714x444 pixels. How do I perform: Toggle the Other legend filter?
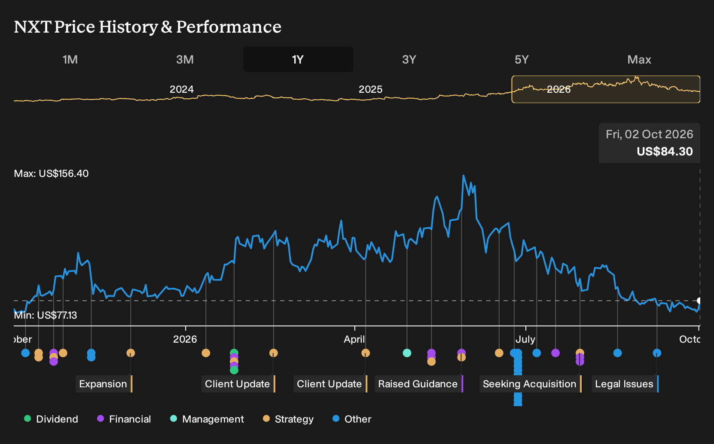coord(352,419)
